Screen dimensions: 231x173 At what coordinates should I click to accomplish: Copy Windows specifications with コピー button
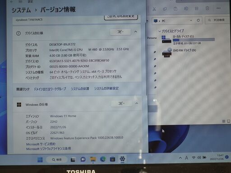pyautogui.click(x=121, y=103)
